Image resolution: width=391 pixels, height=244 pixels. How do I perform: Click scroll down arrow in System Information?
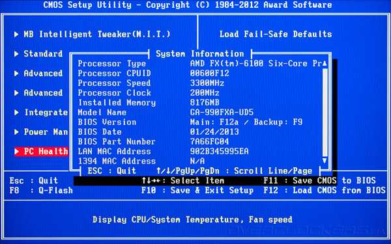[x=325, y=161]
